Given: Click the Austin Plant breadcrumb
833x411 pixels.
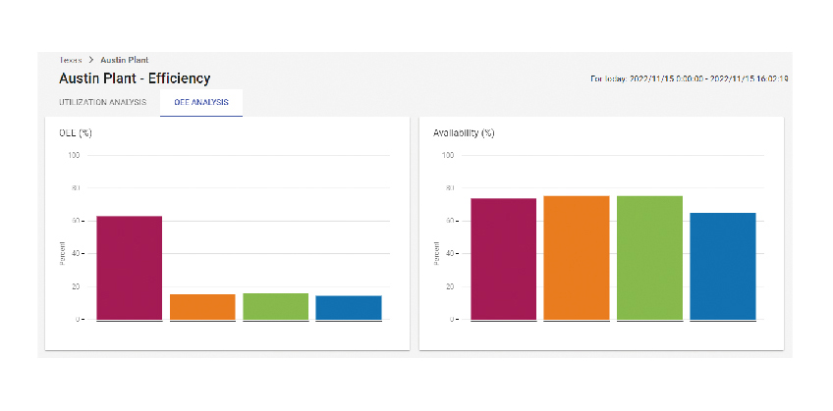Looking at the screenshot, I should (x=125, y=60).
